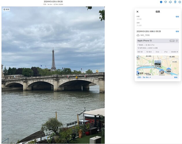Click the main Eiffel Tower photo
Viewport: 182px width, 144px height.
pyautogui.click(x=53, y=75)
